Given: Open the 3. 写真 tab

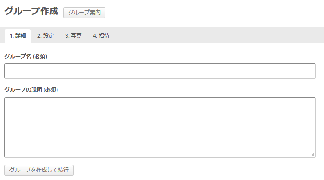Looking at the screenshot, I should pyautogui.click(x=73, y=36).
